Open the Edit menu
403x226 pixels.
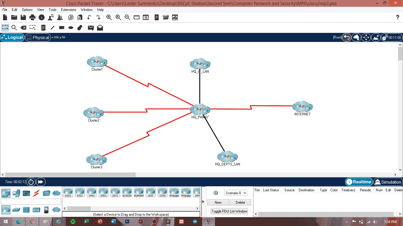click(14, 10)
